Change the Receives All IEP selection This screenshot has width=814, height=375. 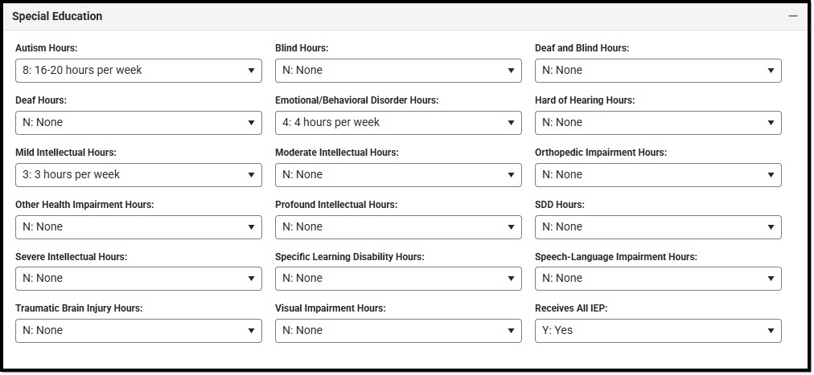point(658,331)
